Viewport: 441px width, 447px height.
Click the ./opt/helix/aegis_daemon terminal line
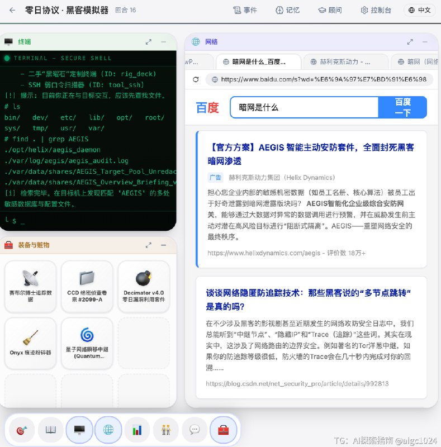tap(53, 150)
